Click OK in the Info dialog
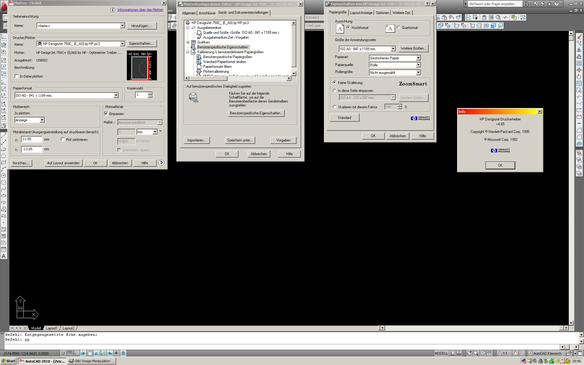The width and height of the screenshot is (584, 365). (x=500, y=165)
